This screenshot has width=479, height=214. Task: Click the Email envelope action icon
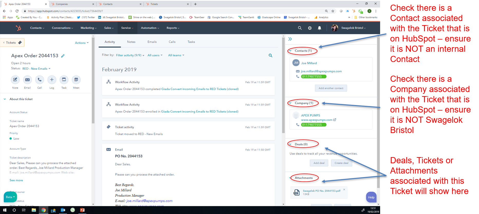click(x=27, y=80)
